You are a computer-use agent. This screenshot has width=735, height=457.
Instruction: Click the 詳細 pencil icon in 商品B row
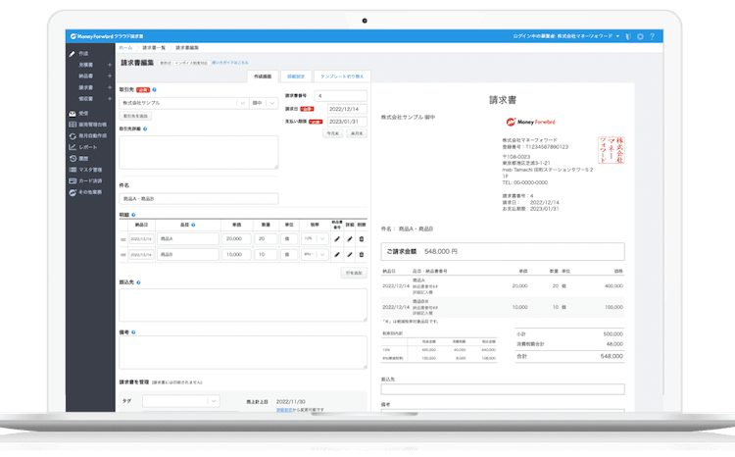348,254
